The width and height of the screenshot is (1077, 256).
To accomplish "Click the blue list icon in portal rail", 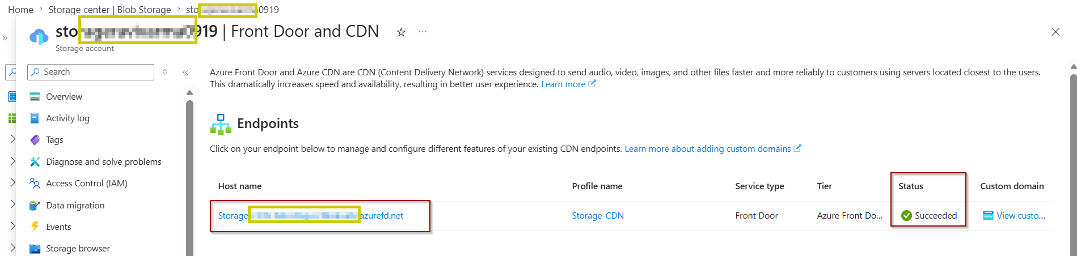I will pos(12,96).
